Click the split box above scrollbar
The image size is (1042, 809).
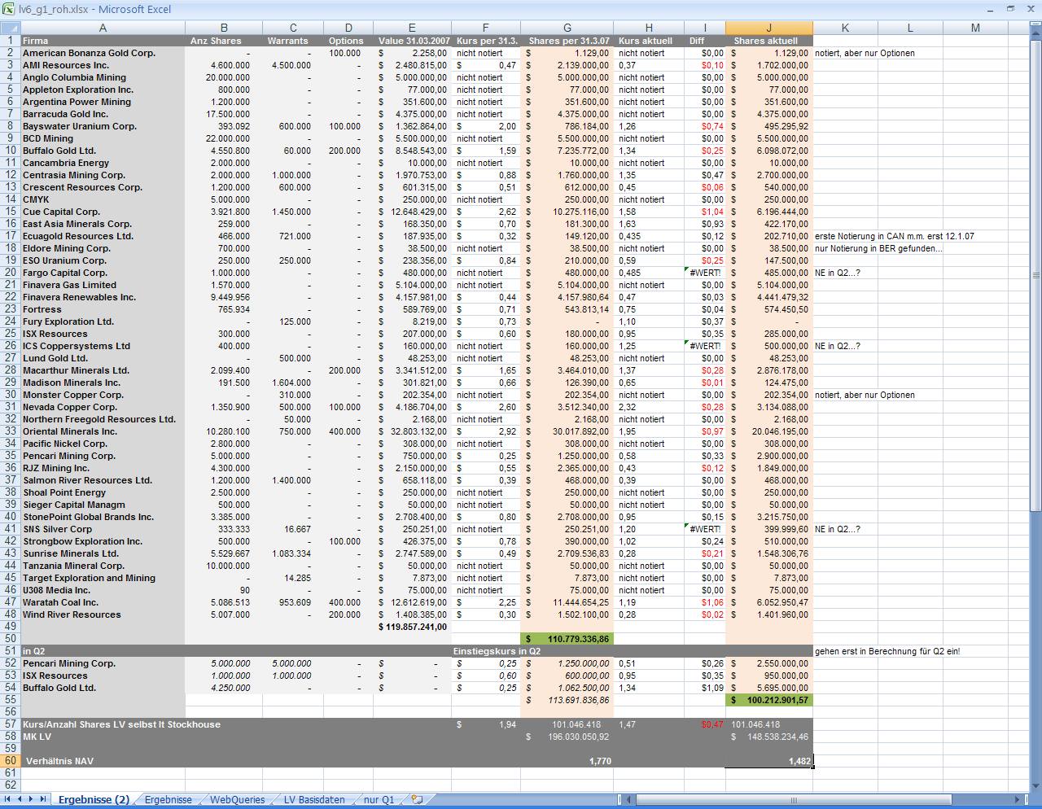click(x=1035, y=25)
